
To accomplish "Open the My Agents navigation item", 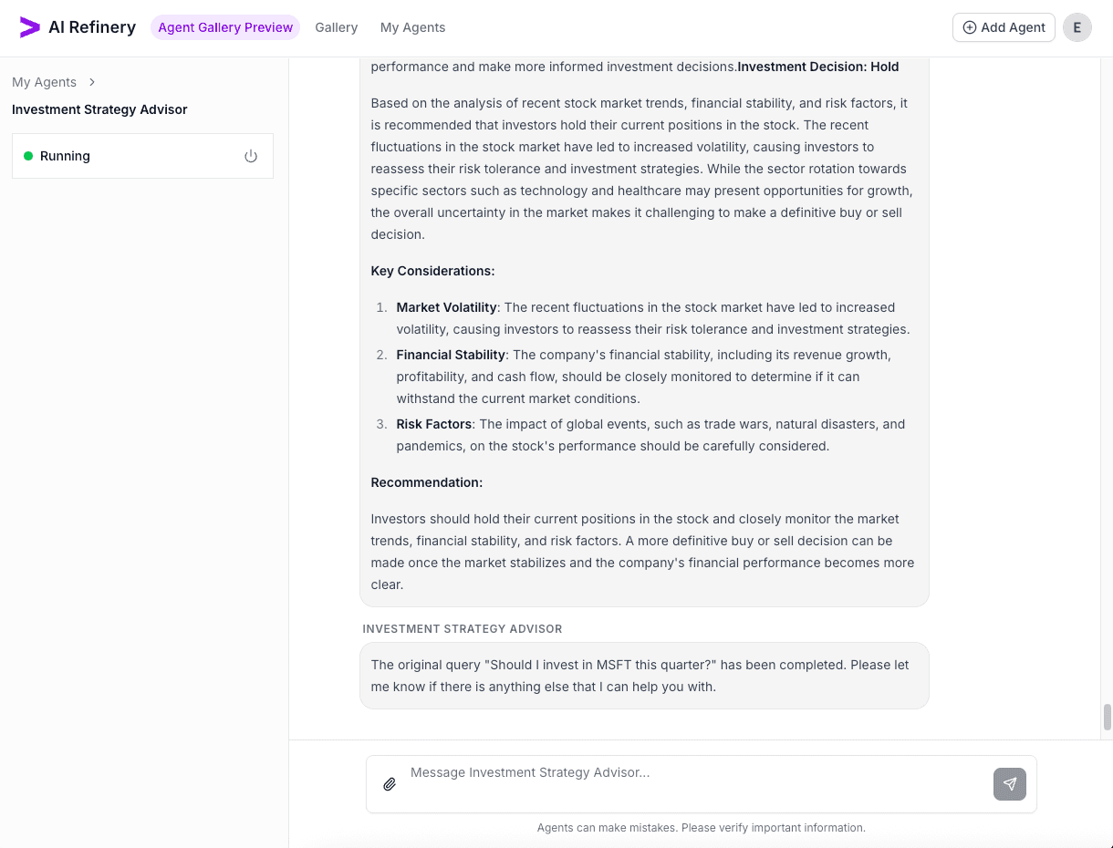I will pos(412,27).
